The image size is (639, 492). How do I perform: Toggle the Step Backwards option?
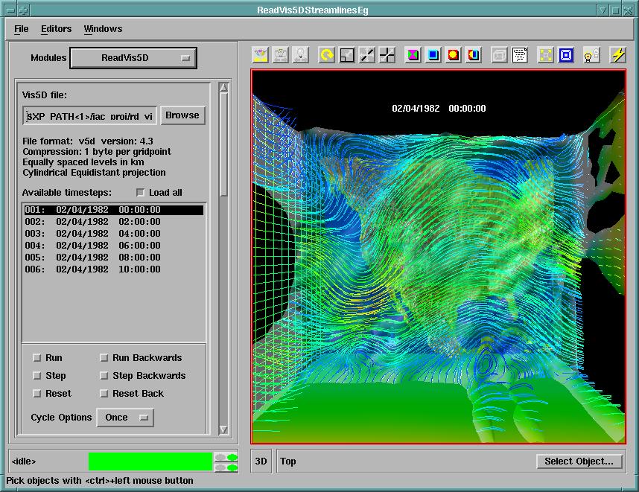pos(104,376)
